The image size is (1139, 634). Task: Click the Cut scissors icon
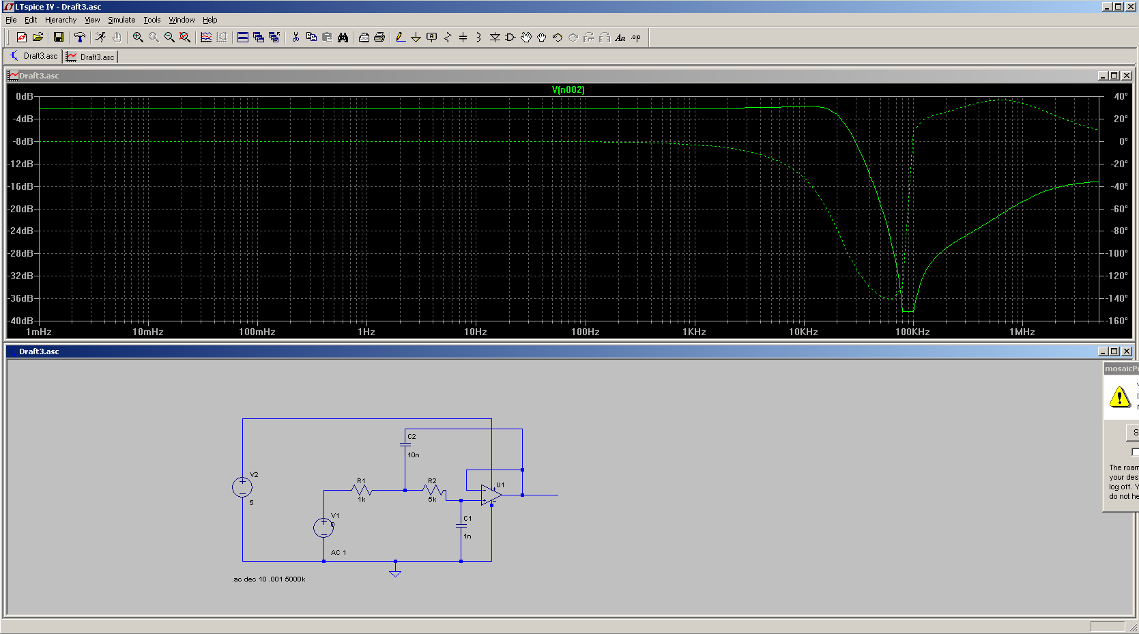(295, 38)
